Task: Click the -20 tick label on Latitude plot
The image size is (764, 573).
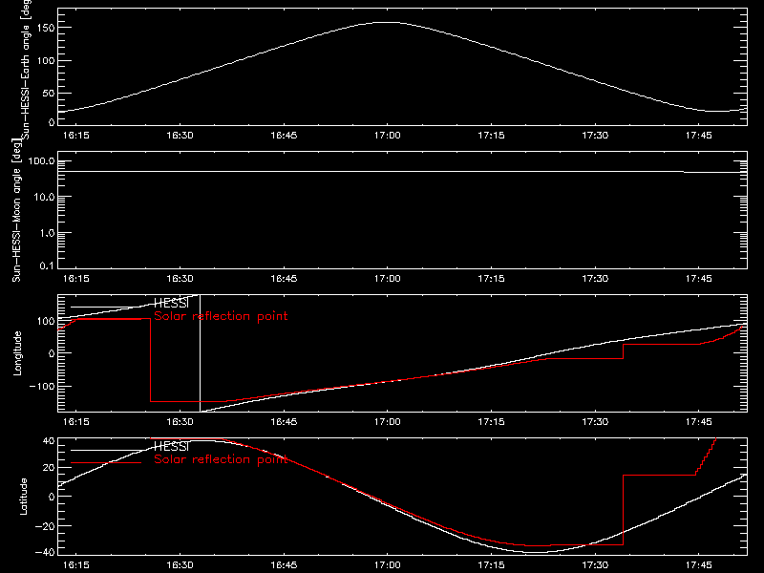Action: 45,526
